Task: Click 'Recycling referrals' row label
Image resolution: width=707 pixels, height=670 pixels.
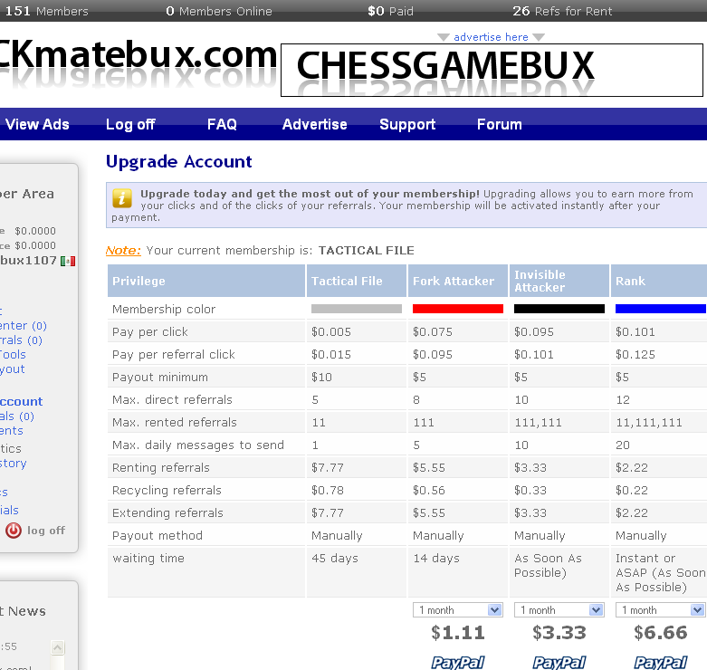Action: coord(167,491)
